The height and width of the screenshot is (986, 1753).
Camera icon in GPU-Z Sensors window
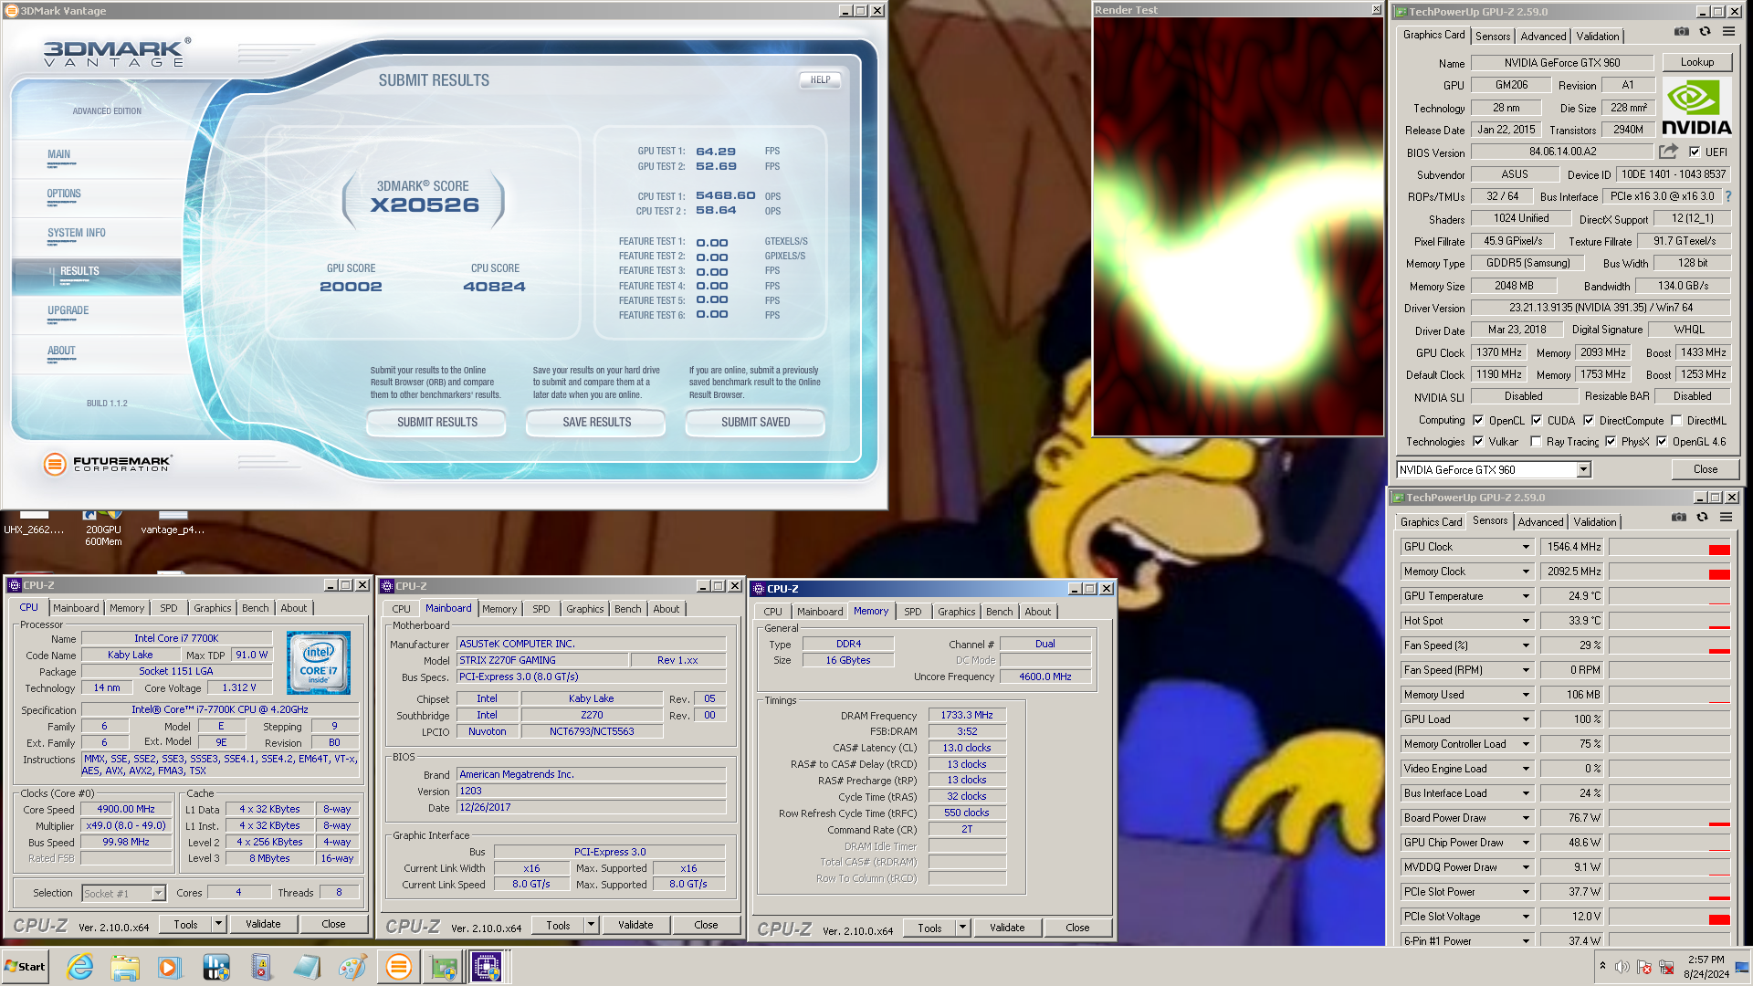click(x=1679, y=518)
